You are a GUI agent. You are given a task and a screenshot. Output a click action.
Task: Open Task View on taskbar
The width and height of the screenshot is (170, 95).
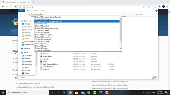tap(58, 93)
